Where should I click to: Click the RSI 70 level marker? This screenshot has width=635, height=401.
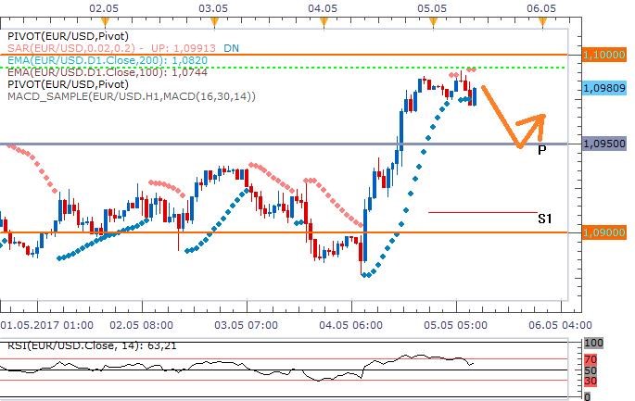591,358
